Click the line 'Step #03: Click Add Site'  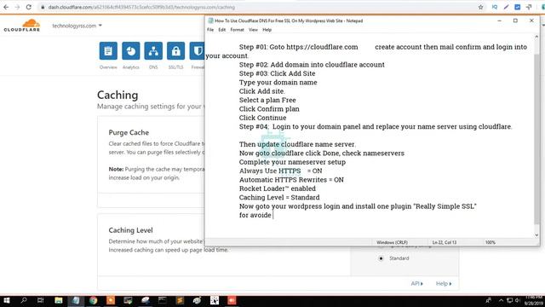click(x=277, y=73)
